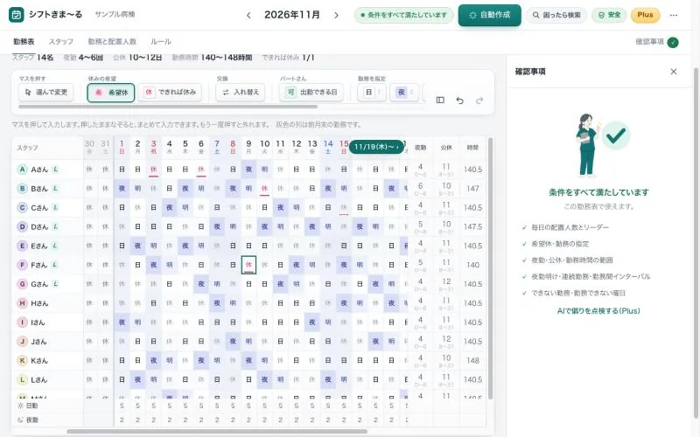This screenshot has width=700, height=437.
Task: Click the leader L badge next to Aさん
Action: pos(55,170)
